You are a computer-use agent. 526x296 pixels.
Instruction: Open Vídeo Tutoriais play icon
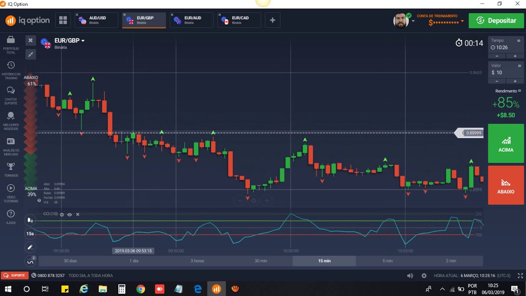click(x=11, y=188)
